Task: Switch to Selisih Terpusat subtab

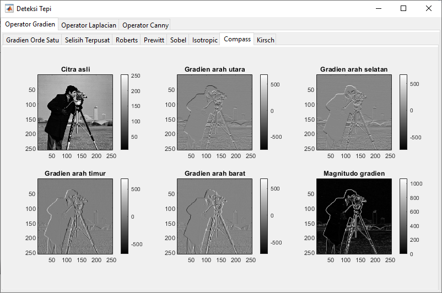Action: (x=87, y=40)
